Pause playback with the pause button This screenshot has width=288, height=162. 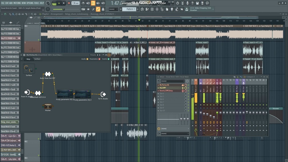pos(59,3)
